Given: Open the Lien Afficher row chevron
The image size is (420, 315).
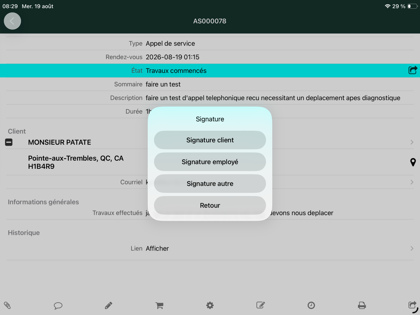Looking at the screenshot, I should point(412,248).
